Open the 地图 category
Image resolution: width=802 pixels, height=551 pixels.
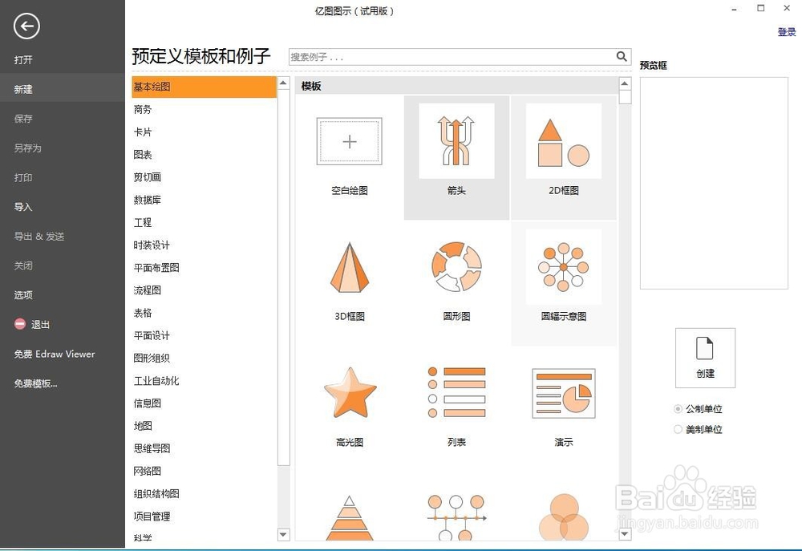coord(143,426)
